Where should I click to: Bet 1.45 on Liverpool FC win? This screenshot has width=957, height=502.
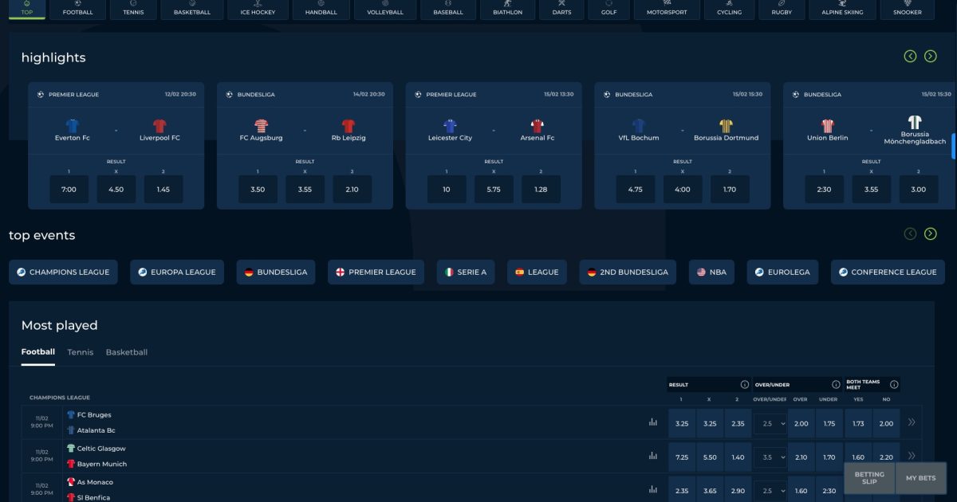pyautogui.click(x=163, y=190)
